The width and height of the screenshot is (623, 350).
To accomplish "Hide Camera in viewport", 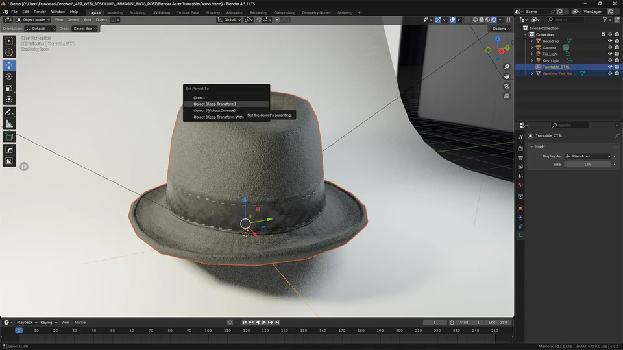I will coord(610,47).
